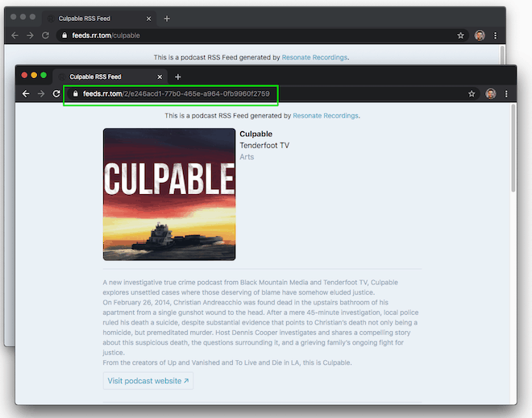Select the Culpable RSS Feed tab in the front window
The height and width of the screenshot is (418, 532).
pyautogui.click(x=109, y=77)
